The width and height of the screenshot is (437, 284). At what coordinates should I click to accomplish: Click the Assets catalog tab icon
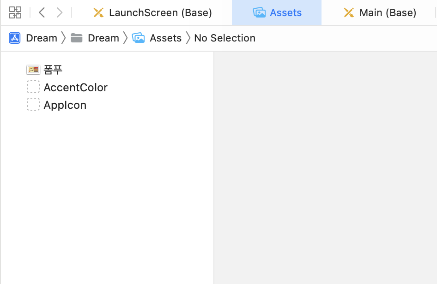click(x=259, y=12)
